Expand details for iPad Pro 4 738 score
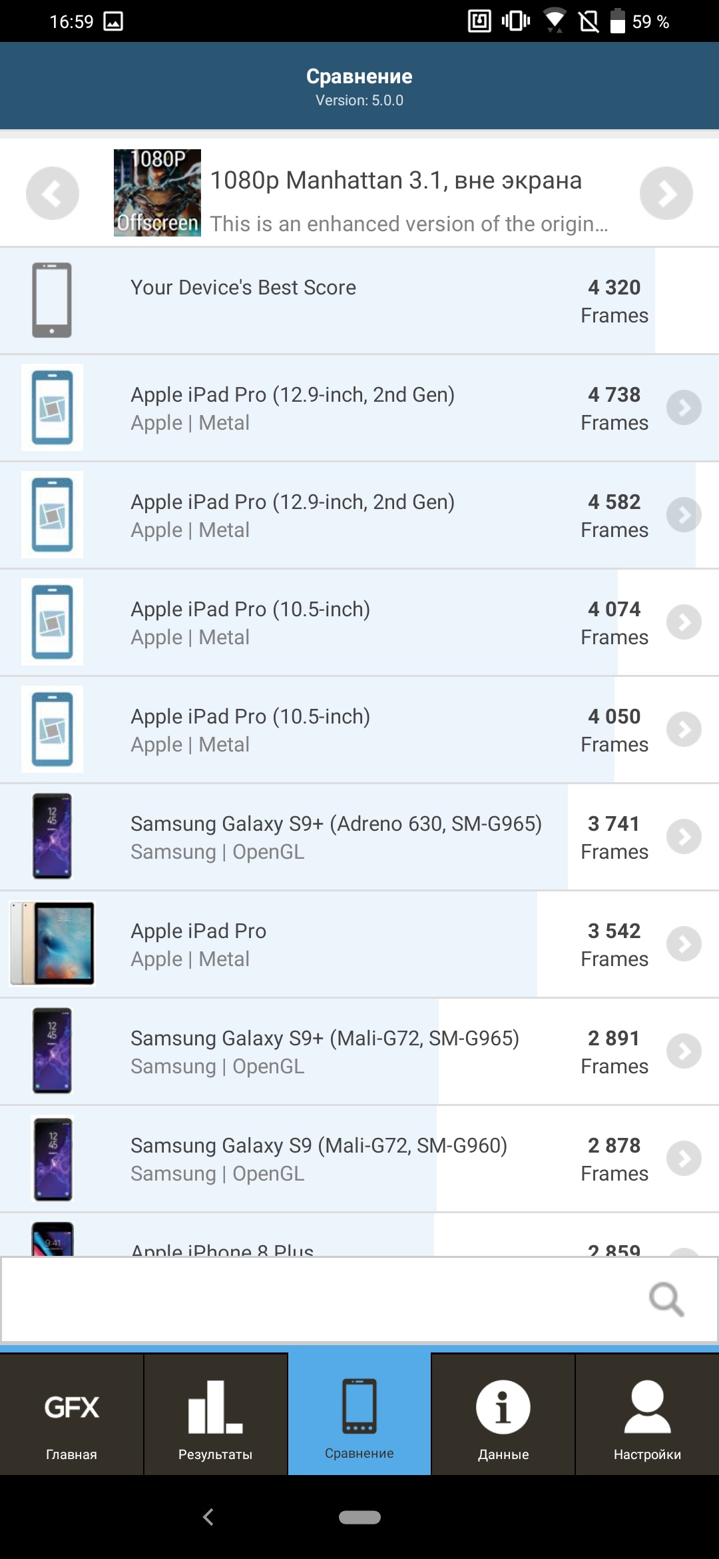 click(x=684, y=408)
